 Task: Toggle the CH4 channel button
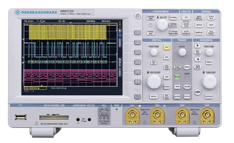pos(166,77)
